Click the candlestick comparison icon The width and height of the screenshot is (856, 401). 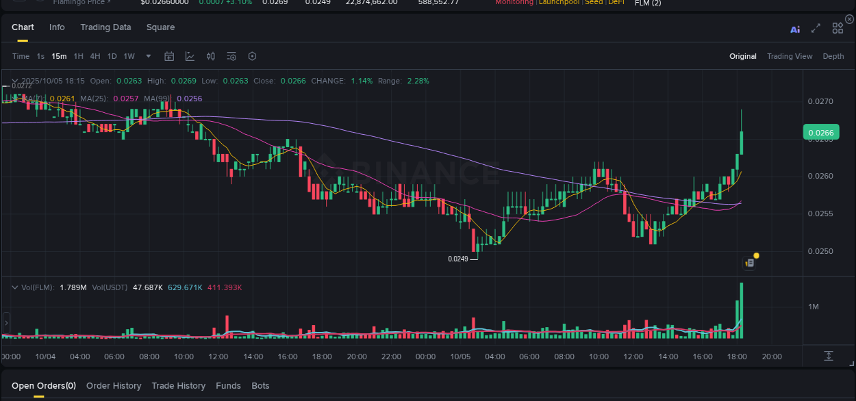(211, 56)
